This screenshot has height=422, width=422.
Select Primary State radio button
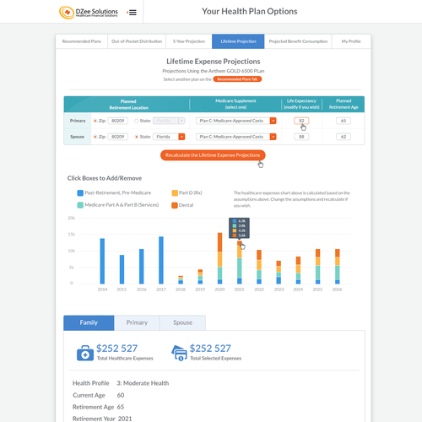click(x=137, y=121)
